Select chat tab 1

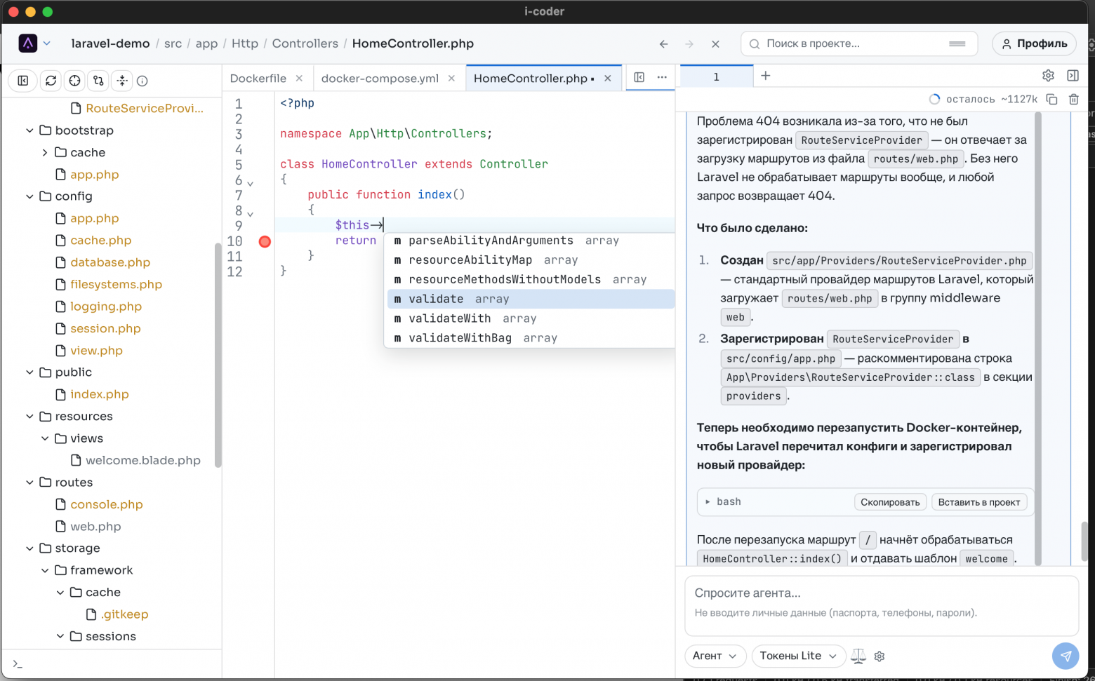pyautogui.click(x=716, y=76)
